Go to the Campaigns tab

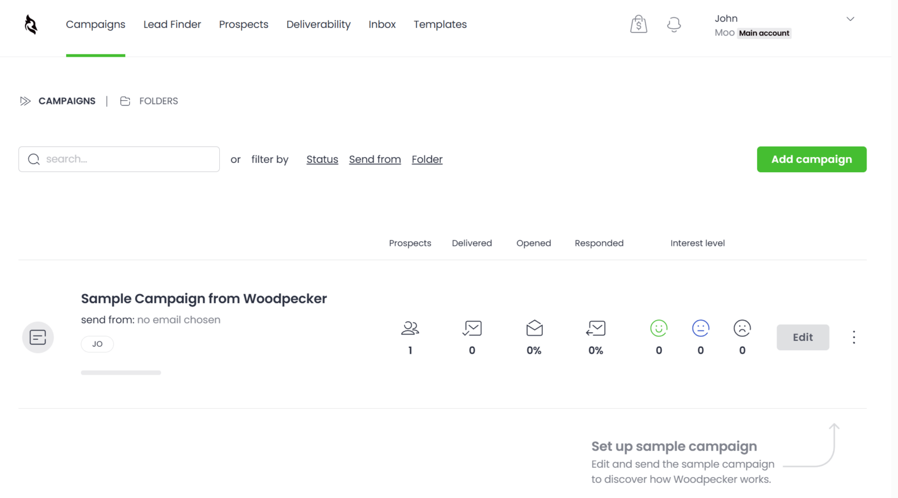95,25
